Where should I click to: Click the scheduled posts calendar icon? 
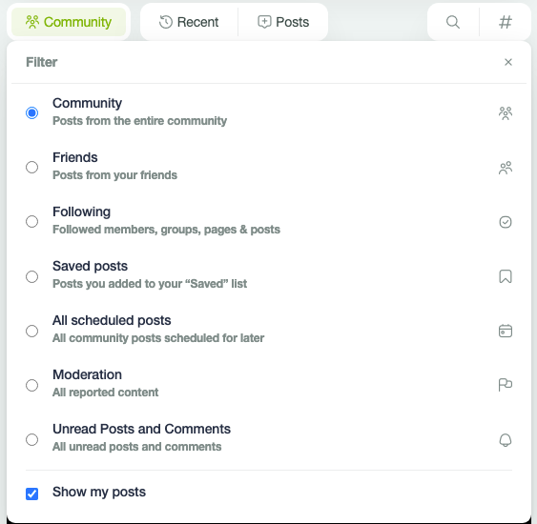(x=506, y=331)
